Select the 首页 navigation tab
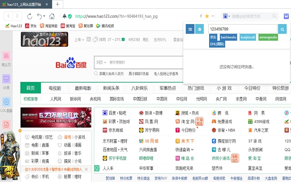Image resolution: width=291 pixels, height=182 pixels. pyautogui.click(x=30, y=88)
